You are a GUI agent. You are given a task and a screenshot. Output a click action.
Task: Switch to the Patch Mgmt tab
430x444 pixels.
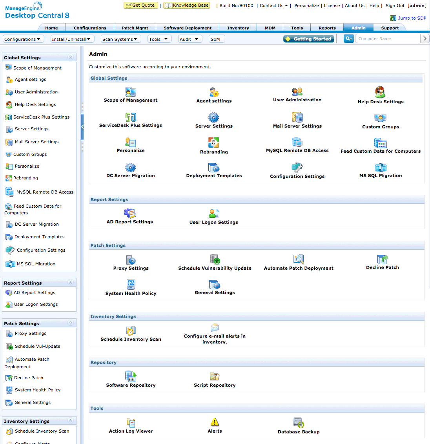[135, 28]
